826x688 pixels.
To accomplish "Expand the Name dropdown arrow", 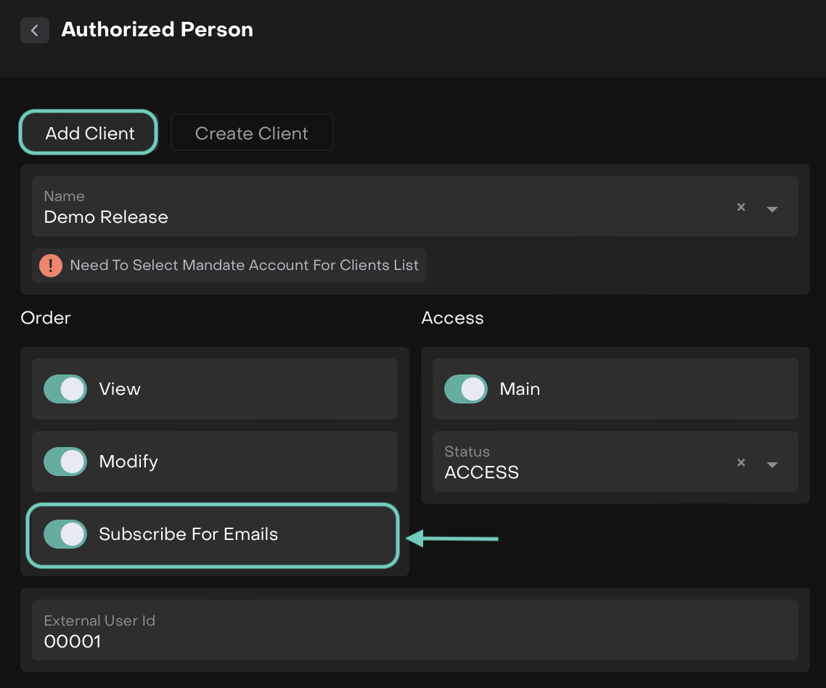I will tap(772, 209).
